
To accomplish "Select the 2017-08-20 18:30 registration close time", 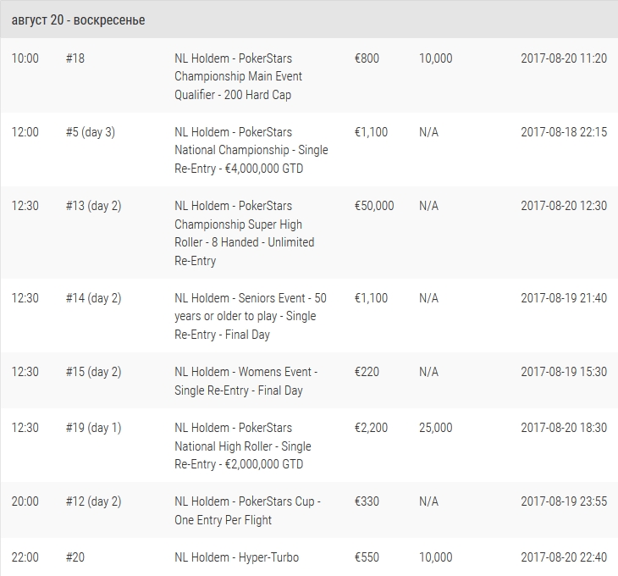I will (x=564, y=428).
